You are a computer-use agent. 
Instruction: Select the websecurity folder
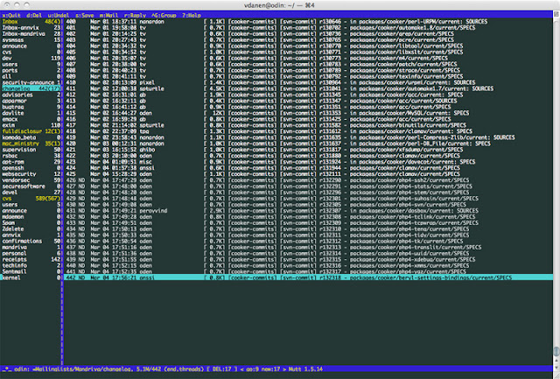click(31, 174)
